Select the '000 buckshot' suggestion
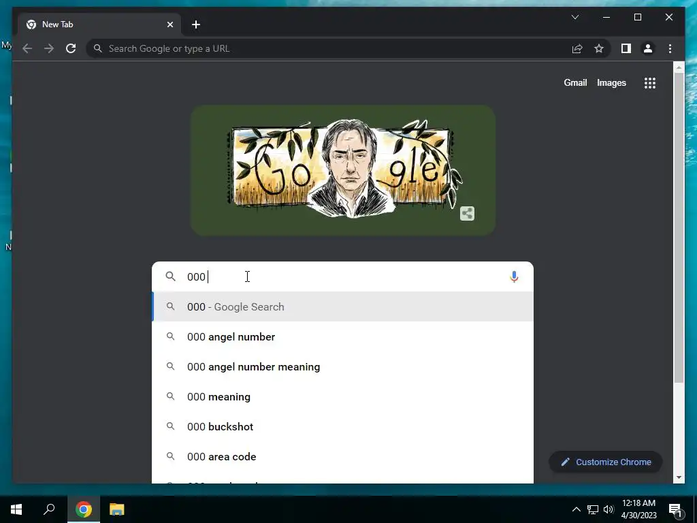This screenshot has width=697, height=523. point(342,426)
